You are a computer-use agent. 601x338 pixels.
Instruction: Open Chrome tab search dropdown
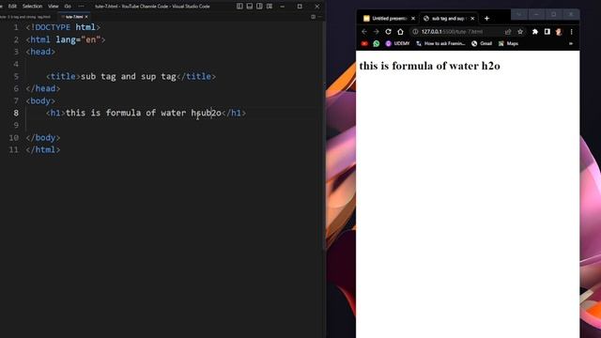519,15
